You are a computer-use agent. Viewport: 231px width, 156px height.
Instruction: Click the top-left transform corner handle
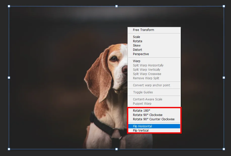[x=9, y=6]
